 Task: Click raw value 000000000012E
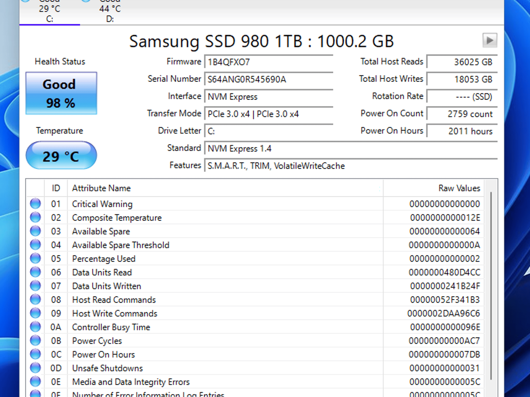(445, 218)
